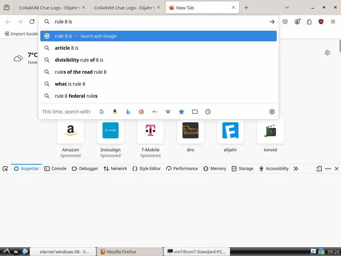The height and width of the screenshot is (256, 341).
Task: Switch to vm7@vm7-Standard-PC terminal taskbar entry
Action: point(196,252)
